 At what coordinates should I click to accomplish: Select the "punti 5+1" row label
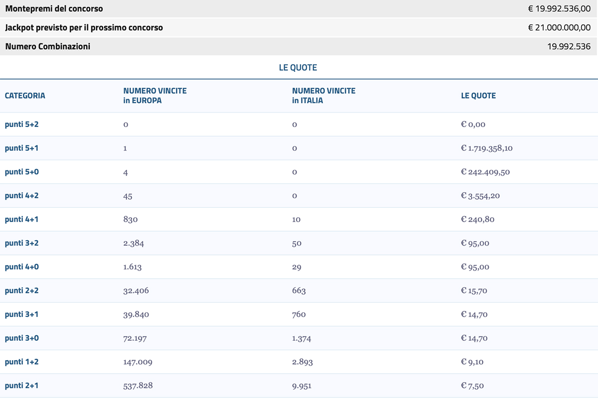[x=21, y=148]
